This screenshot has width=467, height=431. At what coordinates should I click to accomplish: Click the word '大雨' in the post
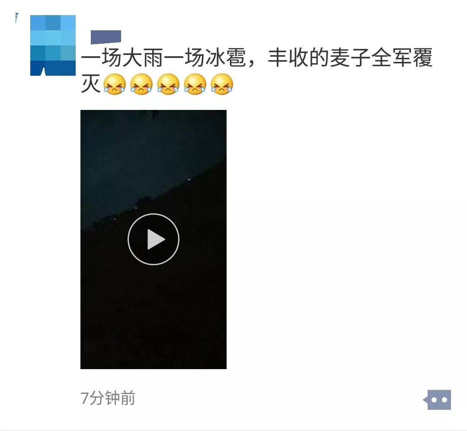pyautogui.click(x=143, y=58)
